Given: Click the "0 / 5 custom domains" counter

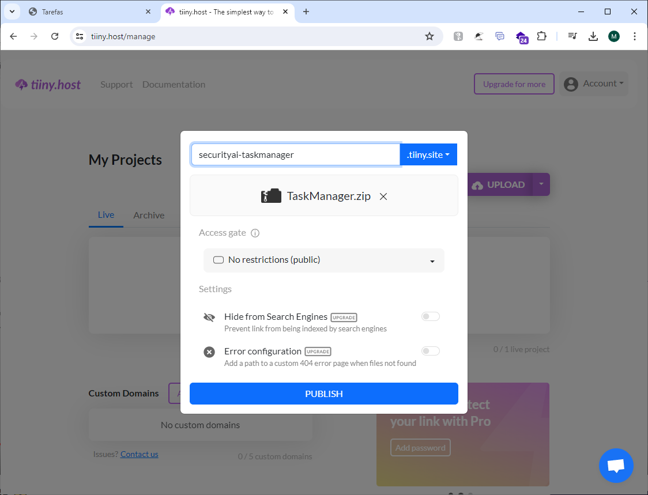Looking at the screenshot, I should 275,456.
